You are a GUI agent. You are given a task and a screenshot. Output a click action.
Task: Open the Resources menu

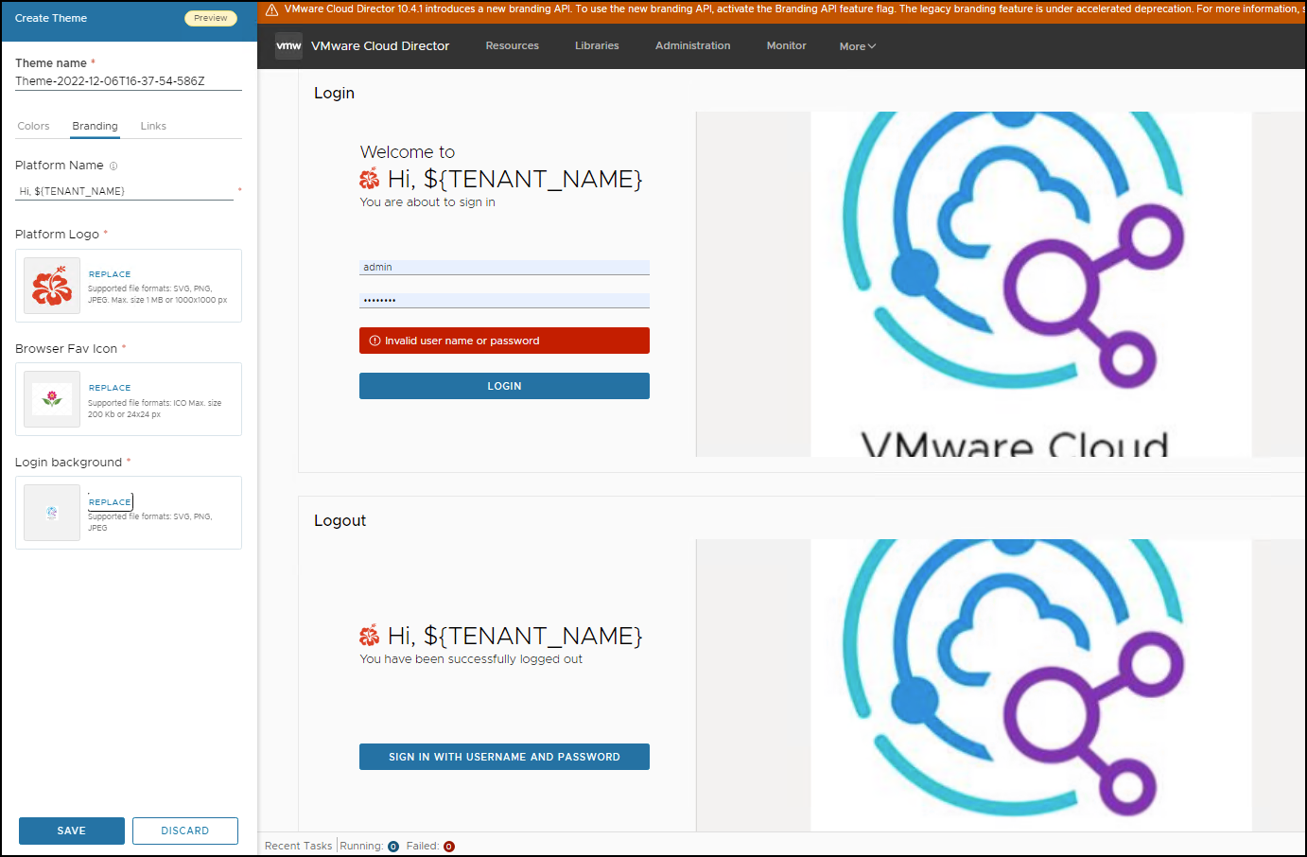tap(513, 45)
